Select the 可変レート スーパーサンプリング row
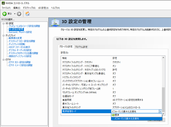 point(112,85)
